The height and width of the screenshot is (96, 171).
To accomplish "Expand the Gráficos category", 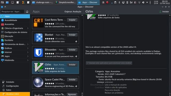I will point(28,48).
